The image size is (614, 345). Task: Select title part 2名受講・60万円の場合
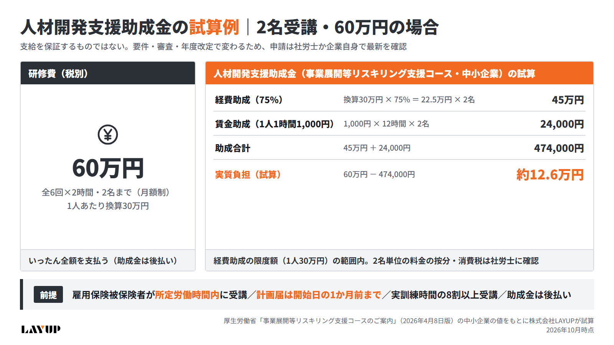347,27
